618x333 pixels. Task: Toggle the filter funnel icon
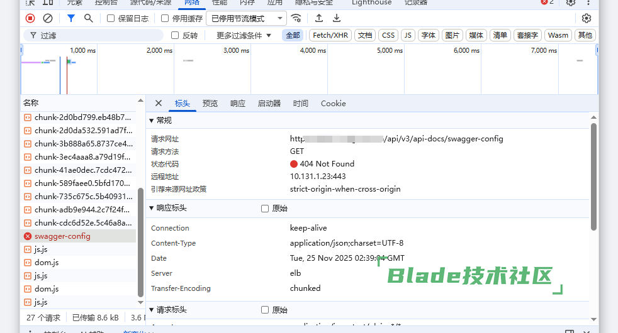point(71,18)
